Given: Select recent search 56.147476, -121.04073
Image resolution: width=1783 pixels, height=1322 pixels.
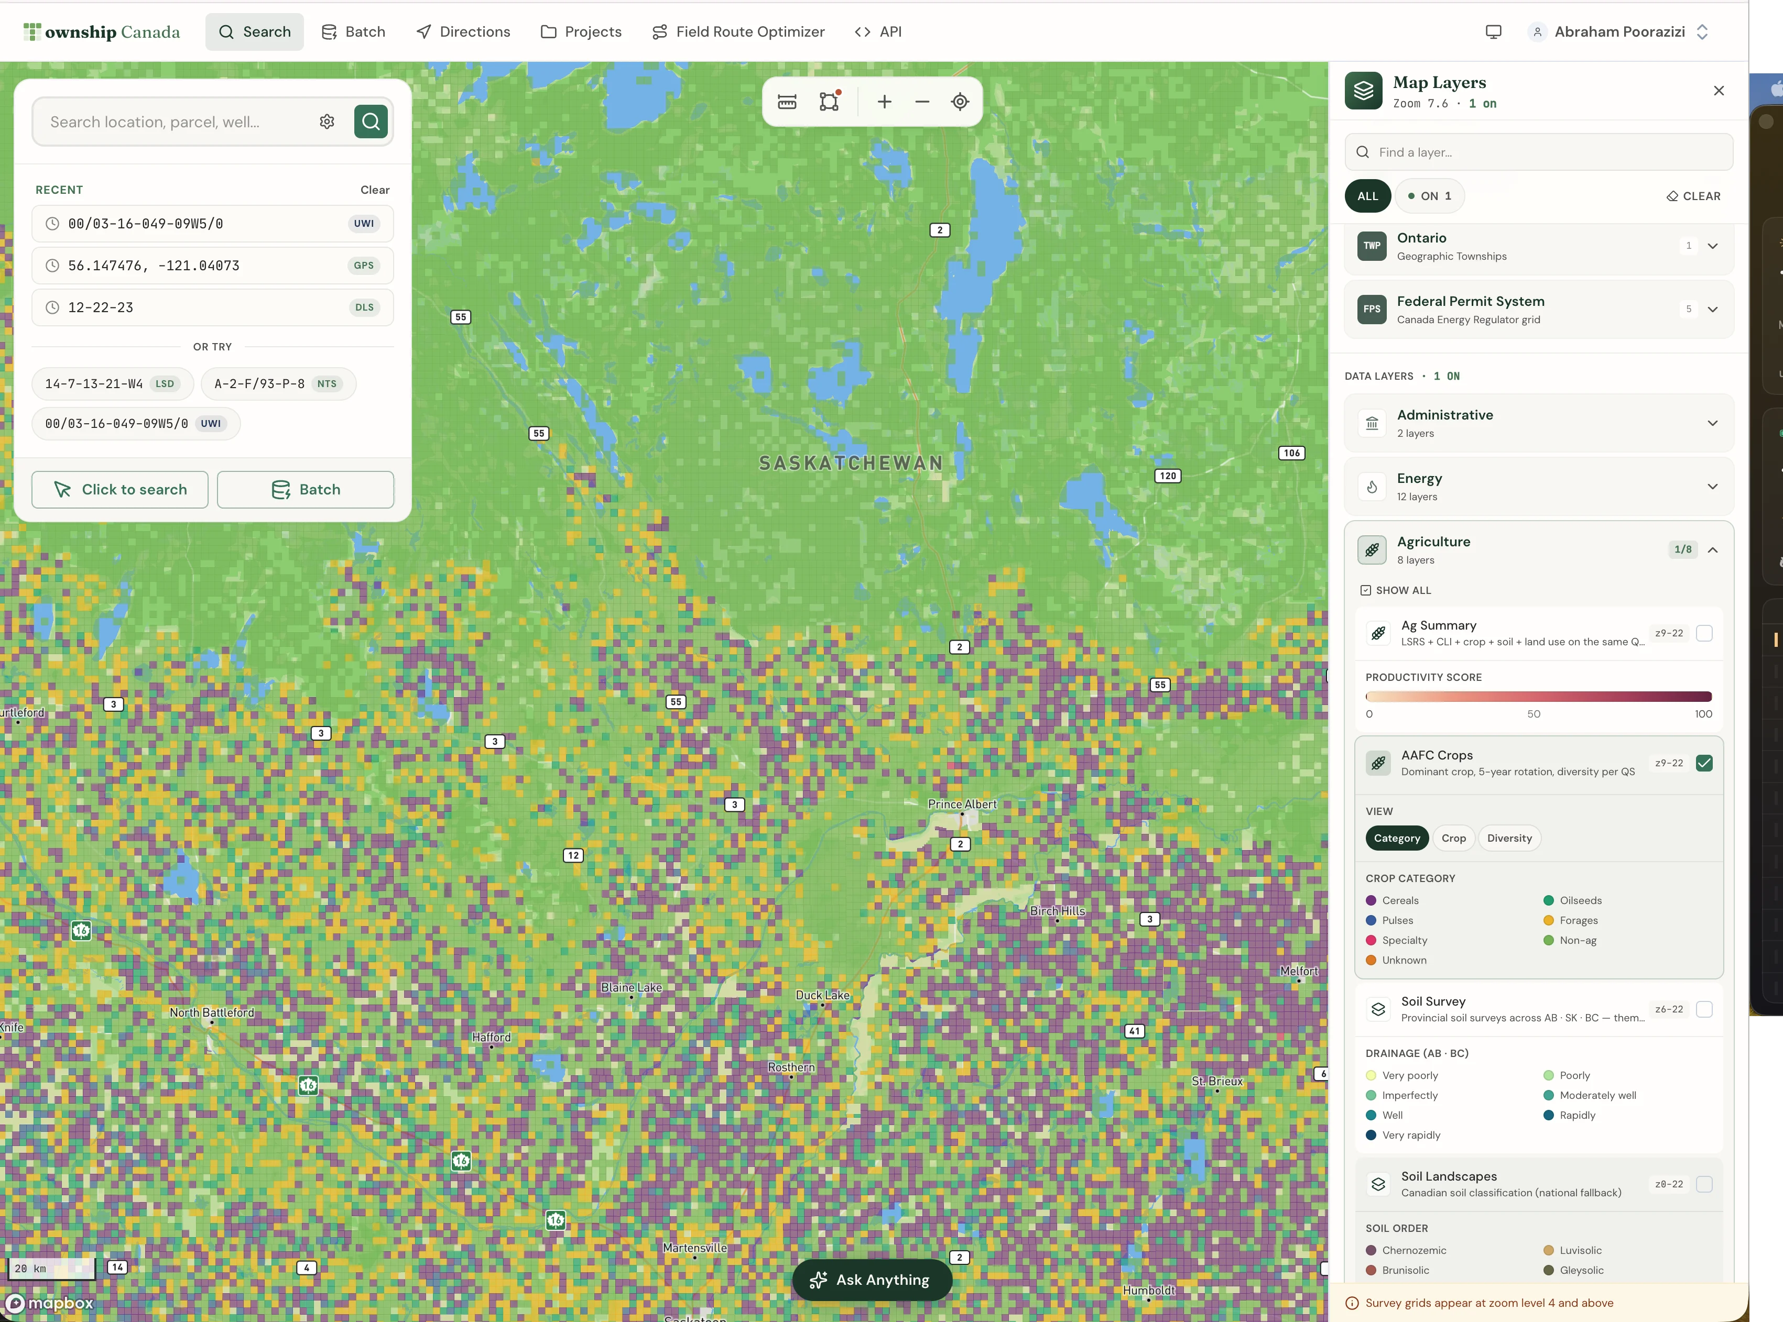Looking at the screenshot, I should tap(212, 266).
